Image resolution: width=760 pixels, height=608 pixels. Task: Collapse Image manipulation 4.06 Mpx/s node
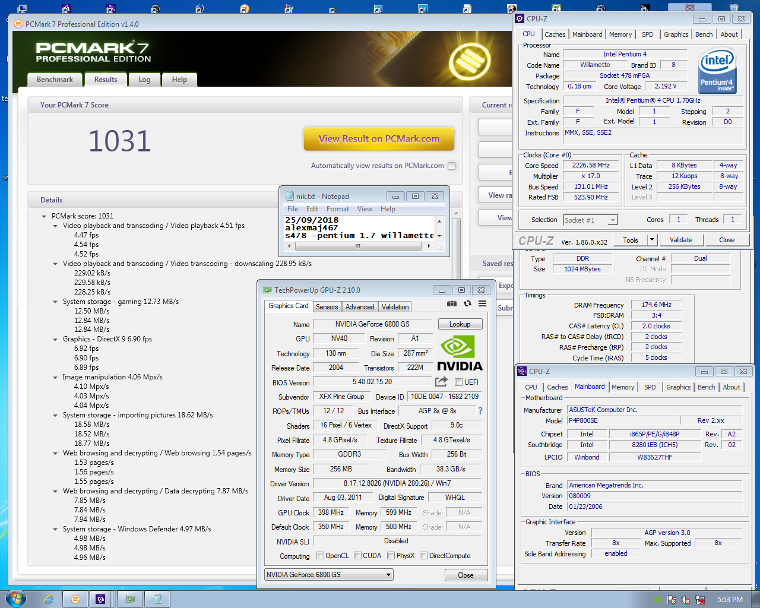[55, 377]
